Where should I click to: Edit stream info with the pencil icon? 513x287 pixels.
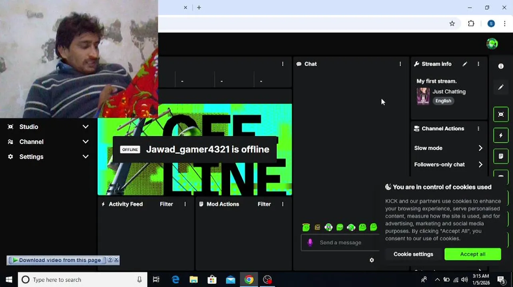(x=465, y=64)
